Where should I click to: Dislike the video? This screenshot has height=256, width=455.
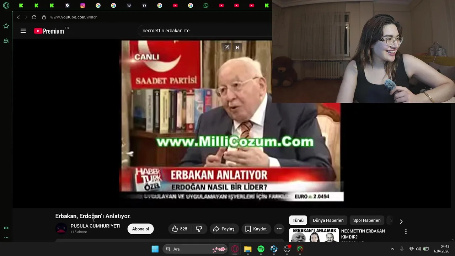199,229
